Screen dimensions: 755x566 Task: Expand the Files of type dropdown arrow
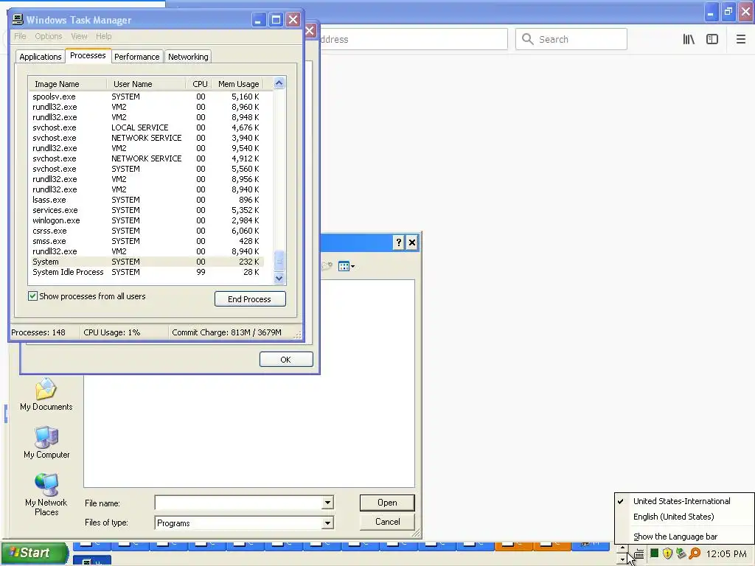(327, 523)
